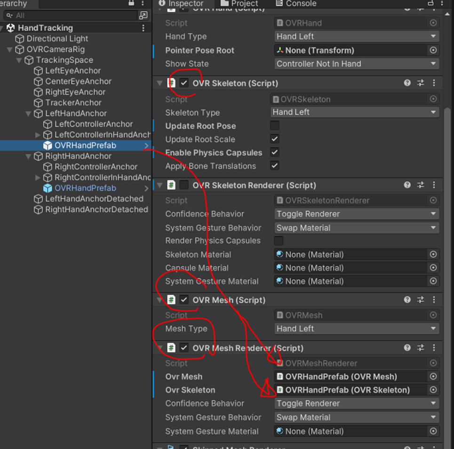Open prefab of selected left OVRHandPrefab
The height and width of the screenshot is (449, 454).
(146, 146)
